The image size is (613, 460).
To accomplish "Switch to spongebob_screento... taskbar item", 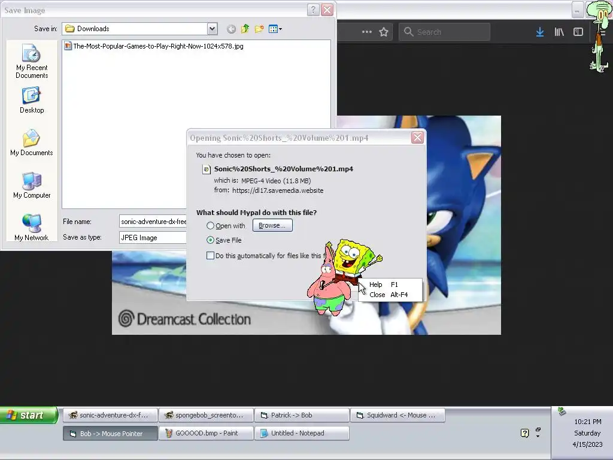I will coord(206,415).
